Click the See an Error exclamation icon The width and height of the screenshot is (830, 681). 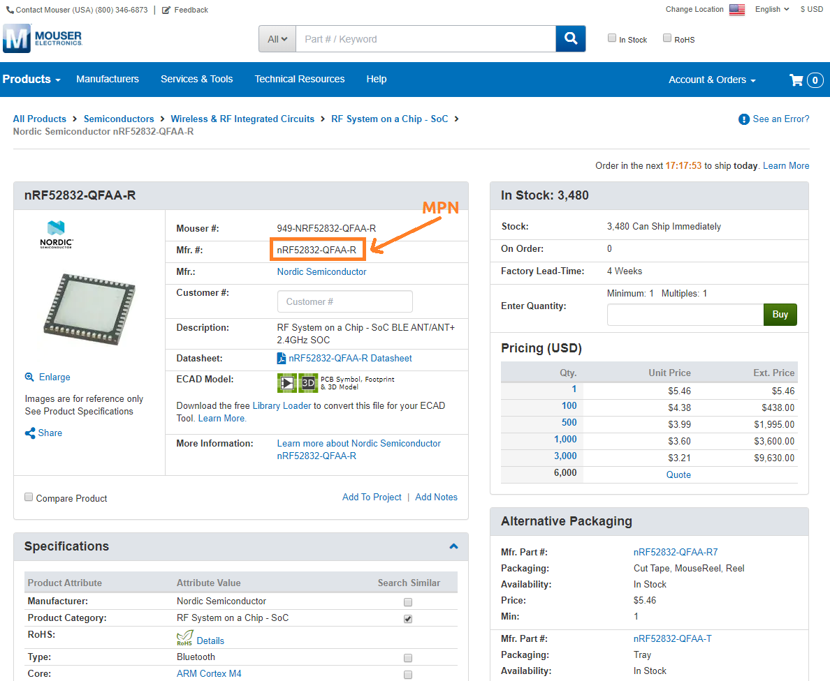point(744,119)
